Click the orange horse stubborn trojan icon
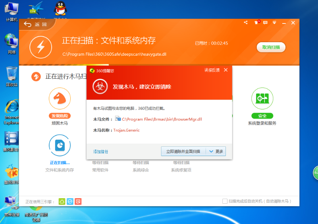This screenshot has width=318, height=224. pos(60,98)
